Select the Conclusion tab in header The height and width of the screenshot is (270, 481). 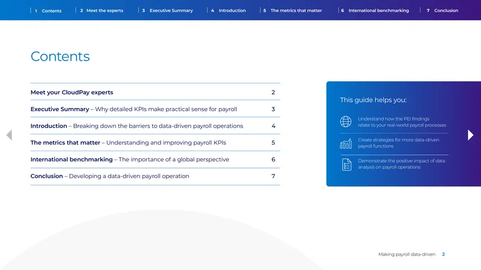[x=443, y=10]
